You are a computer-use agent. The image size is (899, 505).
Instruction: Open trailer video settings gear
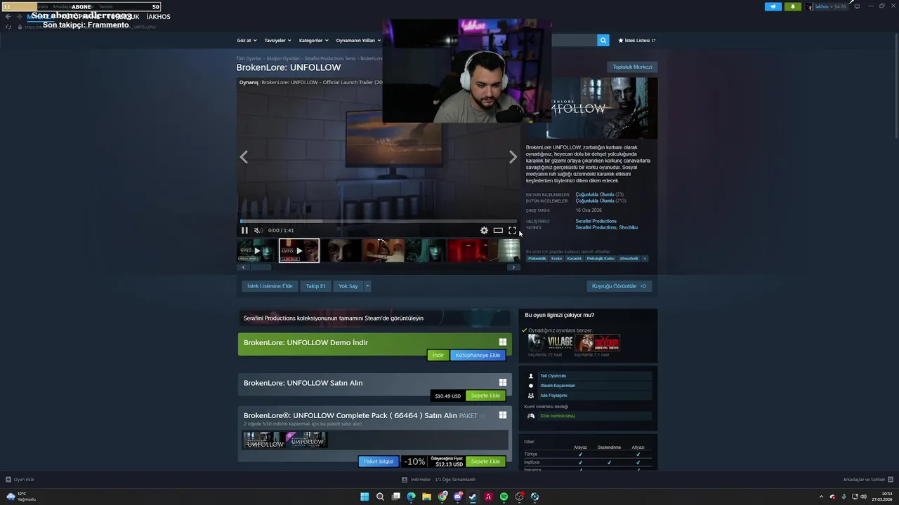click(x=484, y=230)
